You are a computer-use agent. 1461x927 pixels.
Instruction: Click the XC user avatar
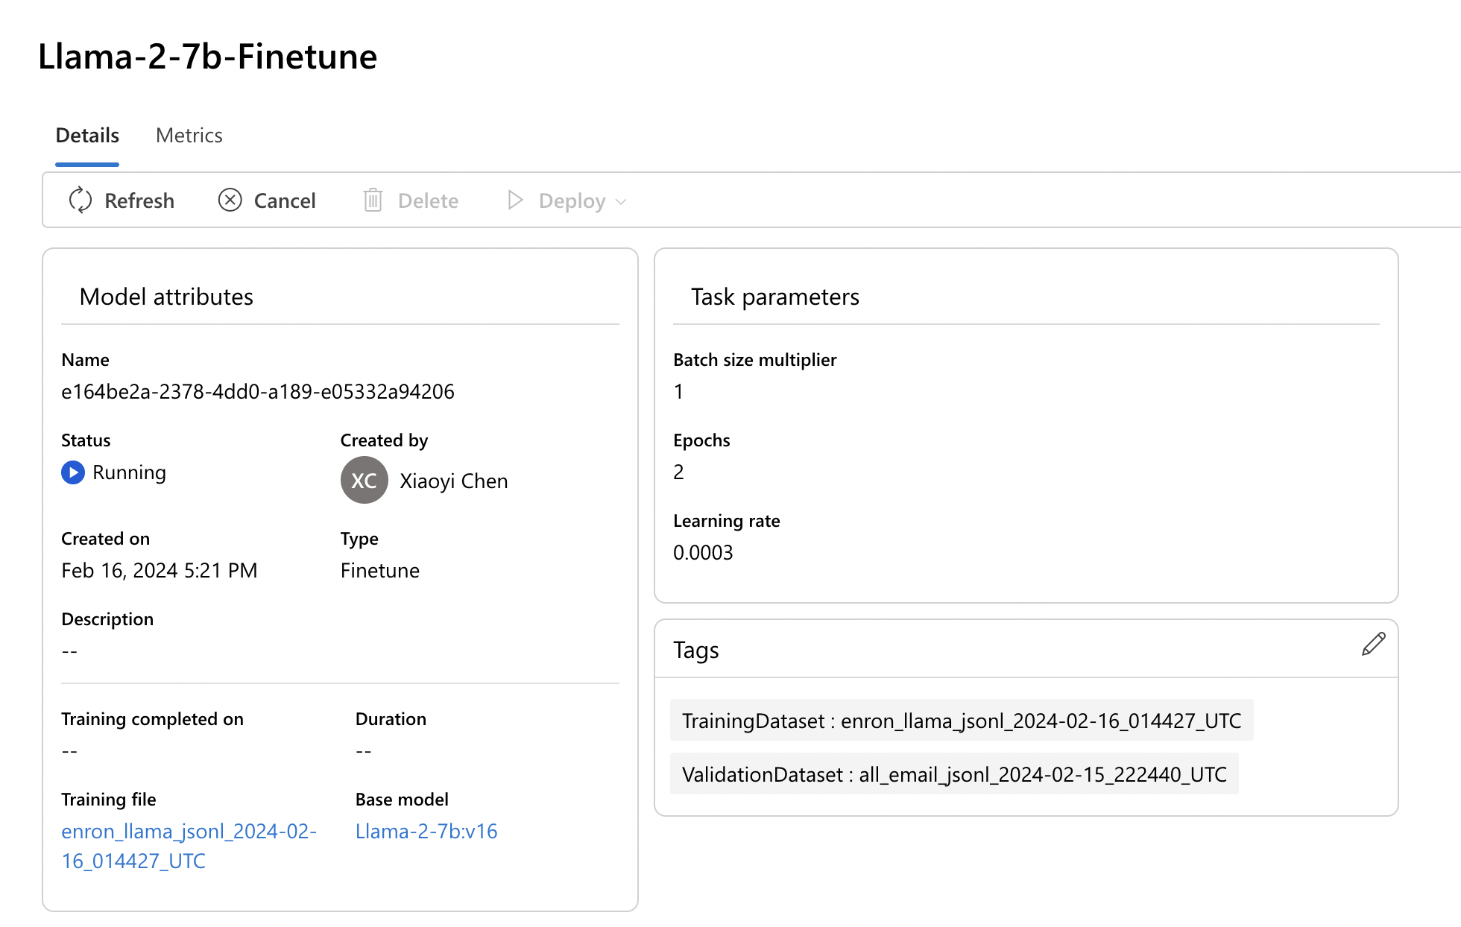(x=364, y=481)
